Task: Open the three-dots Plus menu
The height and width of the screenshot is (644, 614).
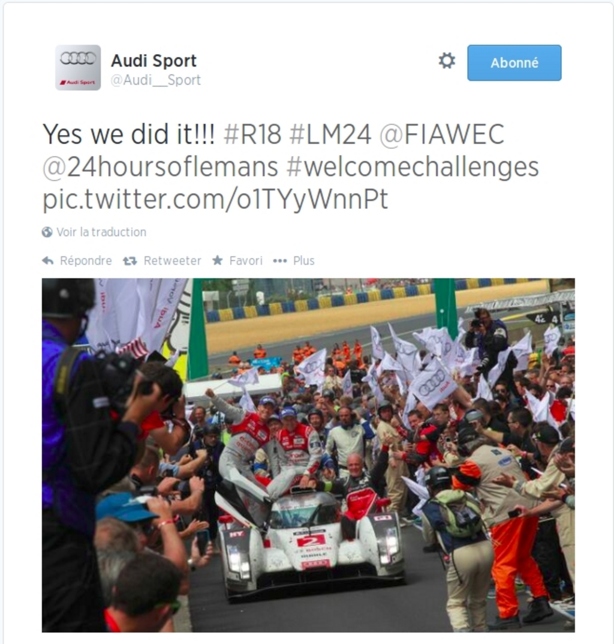Action: 280,261
